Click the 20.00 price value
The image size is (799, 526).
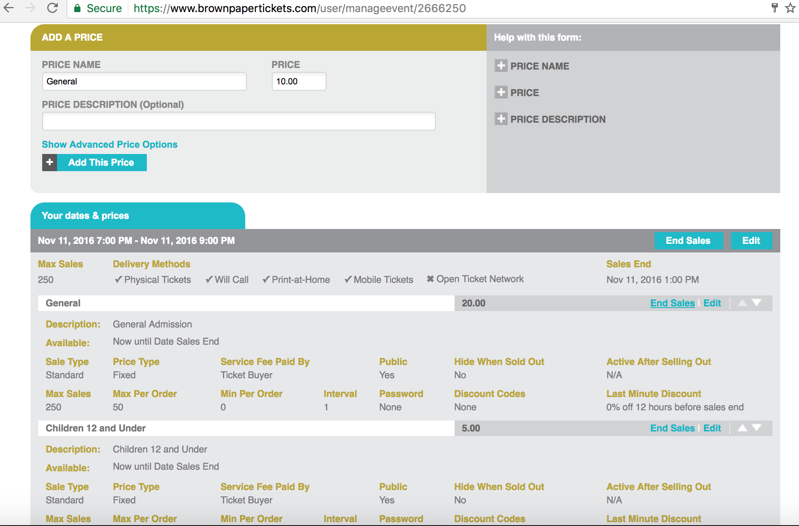pyautogui.click(x=474, y=303)
